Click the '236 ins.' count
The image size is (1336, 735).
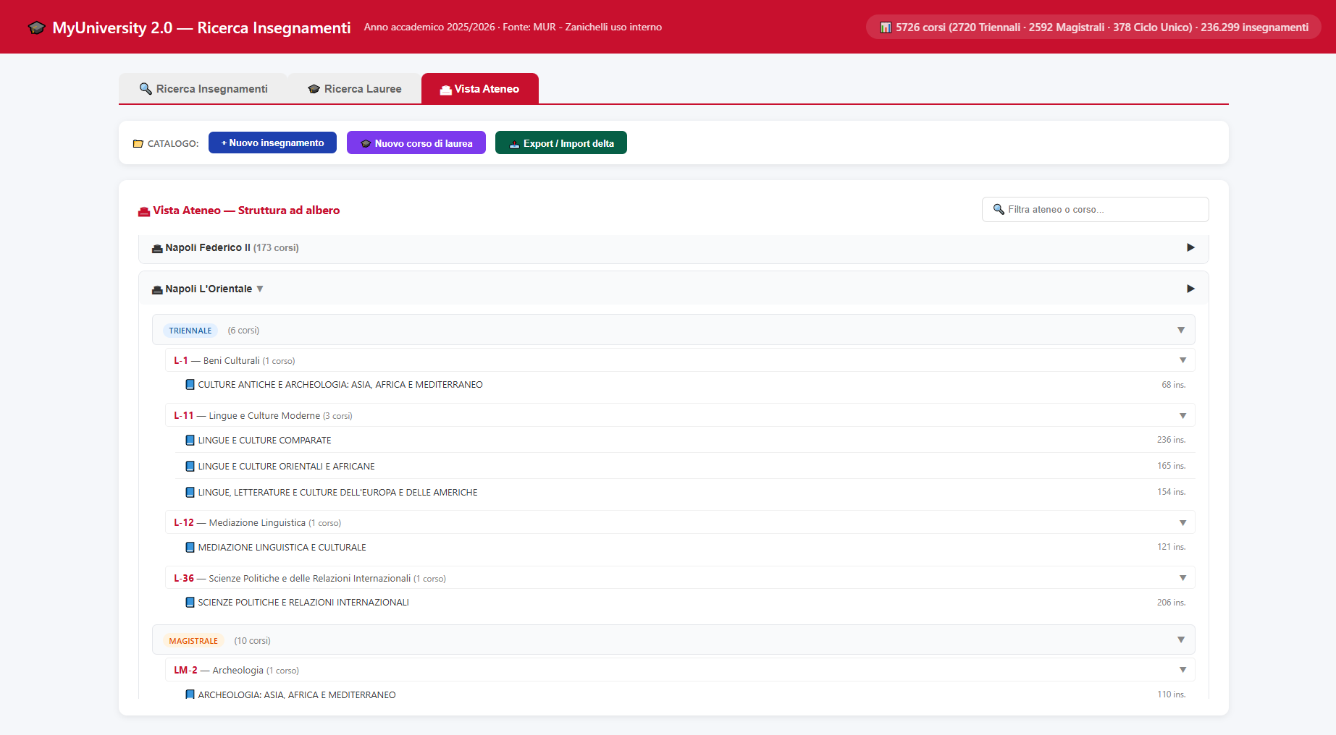tap(1171, 440)
